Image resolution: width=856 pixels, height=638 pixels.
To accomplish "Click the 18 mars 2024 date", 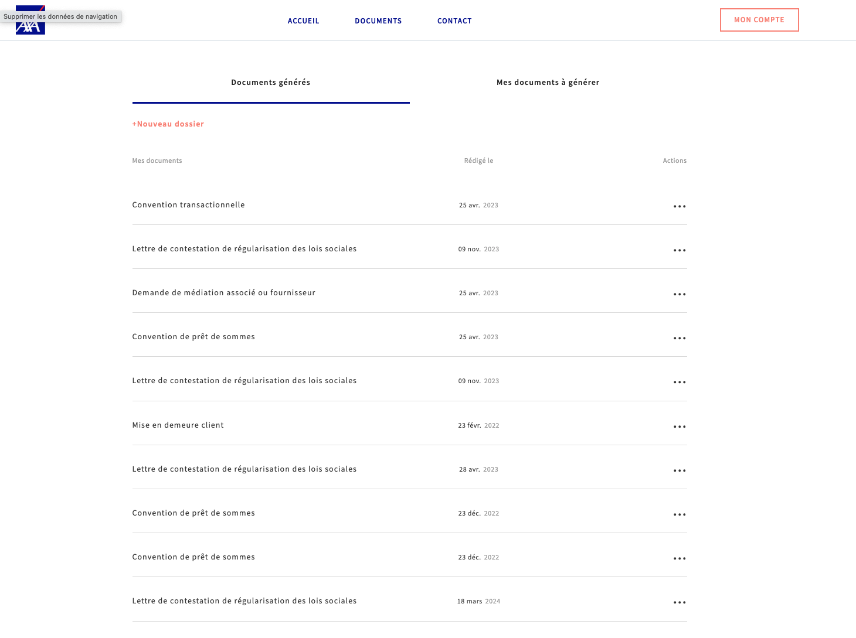I will click(478, 601).
